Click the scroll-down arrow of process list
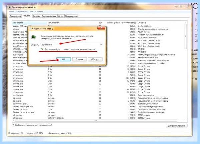This screenshot has width=200, height=144. click(x=186, y=118)
